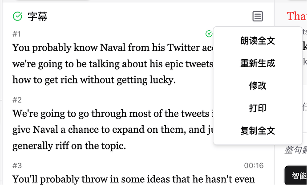Click the 字幕 section title
The width and height of the screenshot is (307, 185).
37,17
